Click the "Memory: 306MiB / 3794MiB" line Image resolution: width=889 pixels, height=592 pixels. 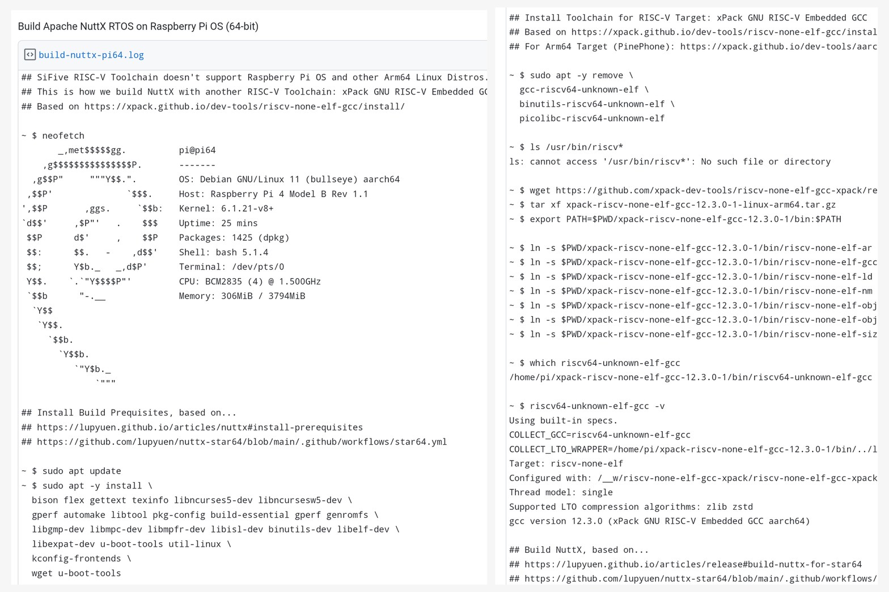click(242, 296)
